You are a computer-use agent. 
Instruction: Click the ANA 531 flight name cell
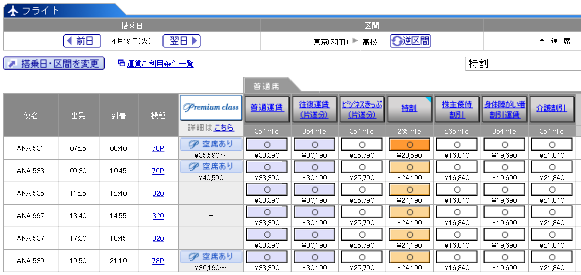[x=31, y=148]
